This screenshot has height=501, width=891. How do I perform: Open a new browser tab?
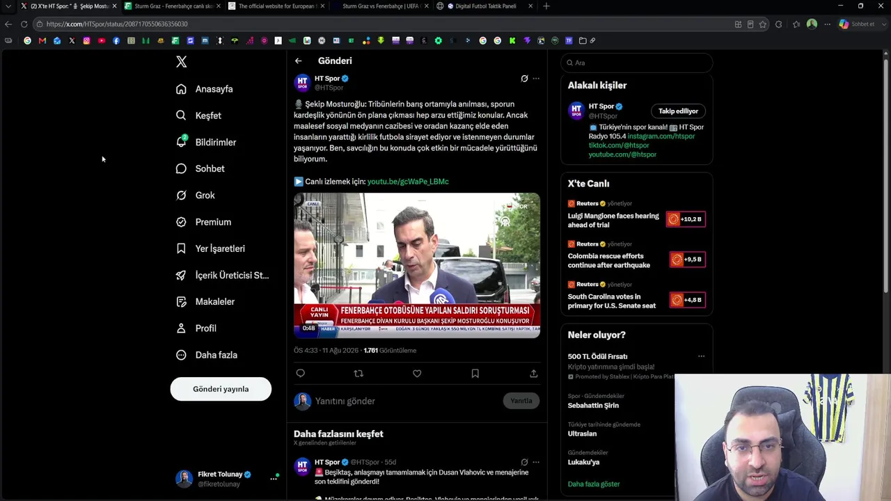[x=546, y=6]
